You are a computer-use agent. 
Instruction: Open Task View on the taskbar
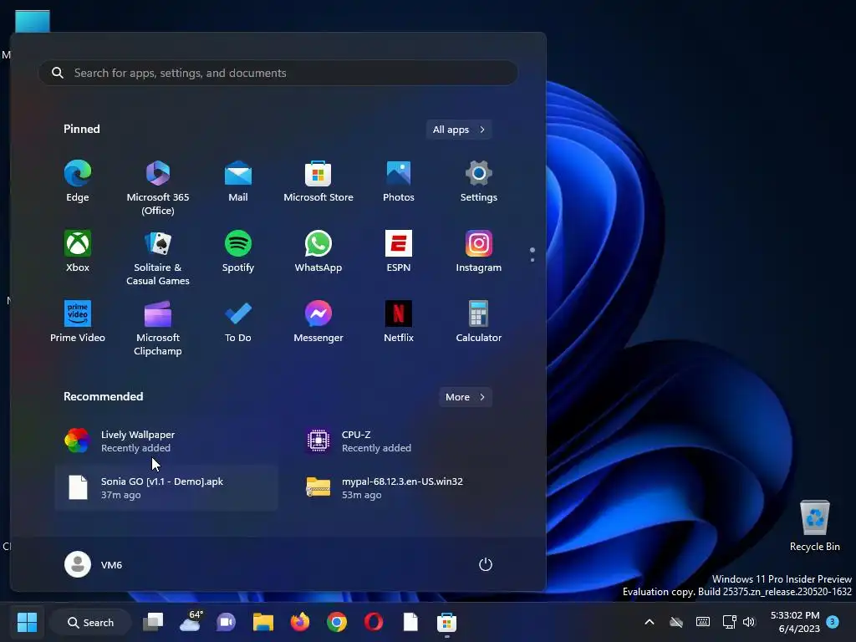153,622
